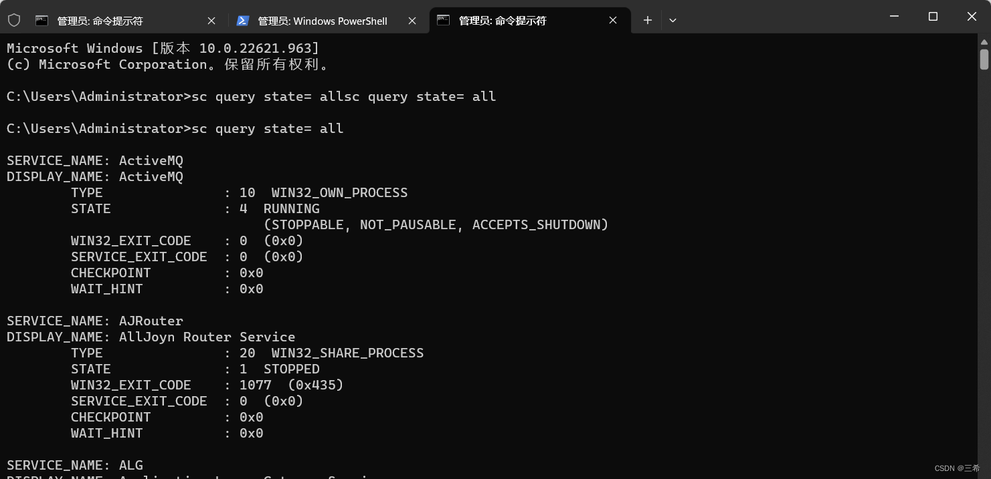The height and width of the screenshot is (479, 991).
Task: Click the SERVICE_NAME: ActiveMQ line
Action: (x=94, y=160)
